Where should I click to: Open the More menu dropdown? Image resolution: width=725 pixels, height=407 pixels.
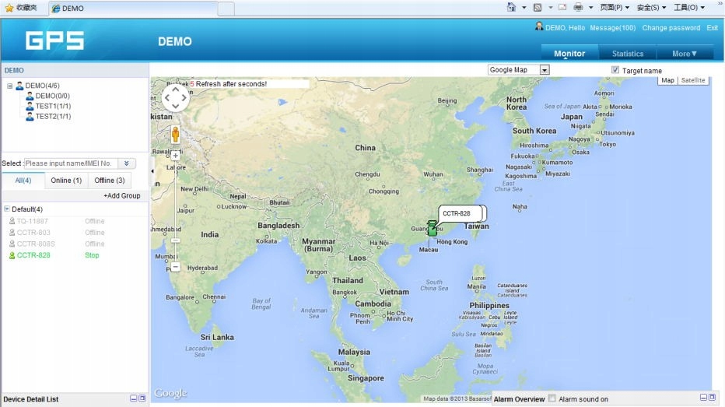pyautogui.click(x=685, y=54)
